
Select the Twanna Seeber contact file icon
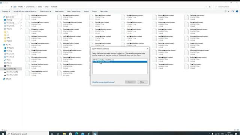(28, 73)
